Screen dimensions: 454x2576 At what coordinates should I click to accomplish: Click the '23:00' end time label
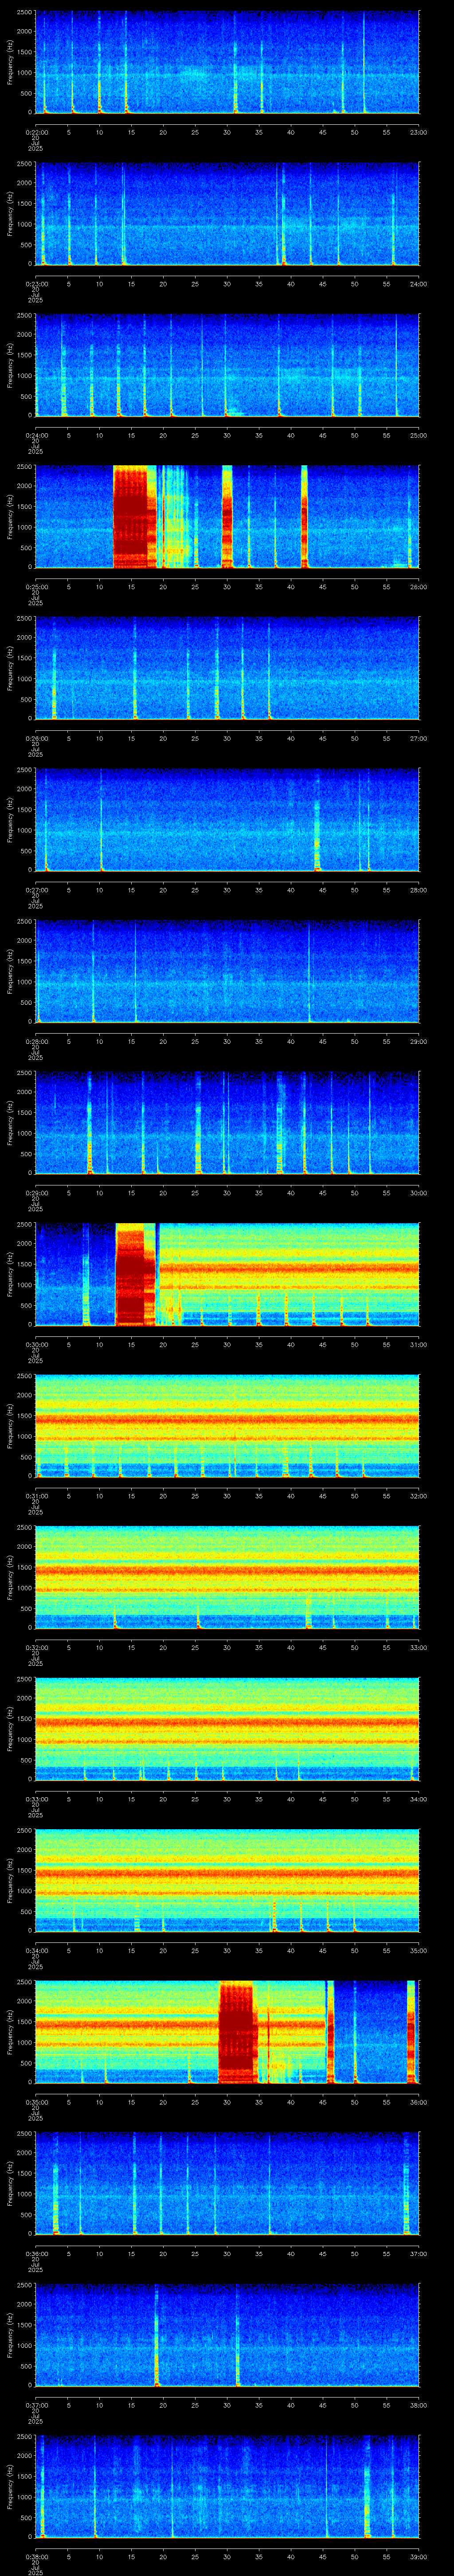point(418,131)
